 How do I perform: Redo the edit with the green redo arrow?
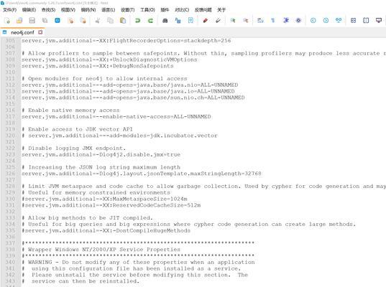point(150,21)
